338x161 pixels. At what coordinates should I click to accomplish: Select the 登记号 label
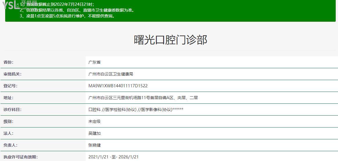(x=10, y=86)
